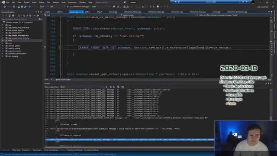Switch to the path.h tab

click(x=87, y=12)
